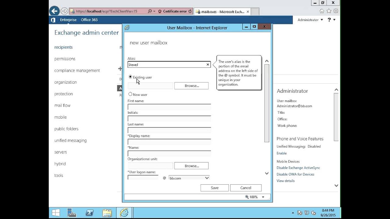Viewport: 390px width, 219px height.
Task: Click the network icon in system tray
Action: pos(307,213)
